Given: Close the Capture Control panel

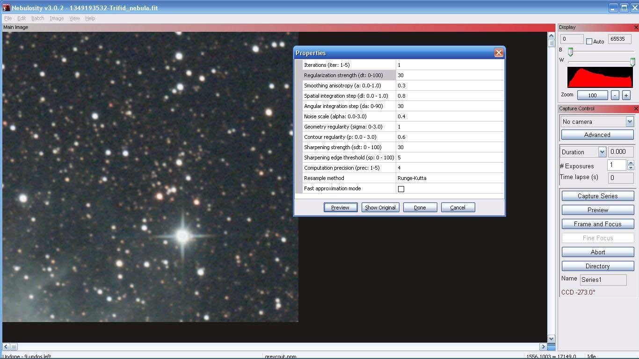Looking at the screenshot, I should click(x=635, y=109).
